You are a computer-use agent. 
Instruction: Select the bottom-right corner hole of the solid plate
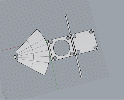point(95,47)
